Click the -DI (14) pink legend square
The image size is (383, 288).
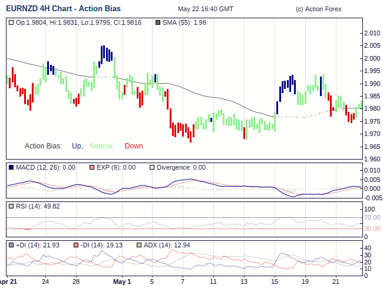click(76, 245)
